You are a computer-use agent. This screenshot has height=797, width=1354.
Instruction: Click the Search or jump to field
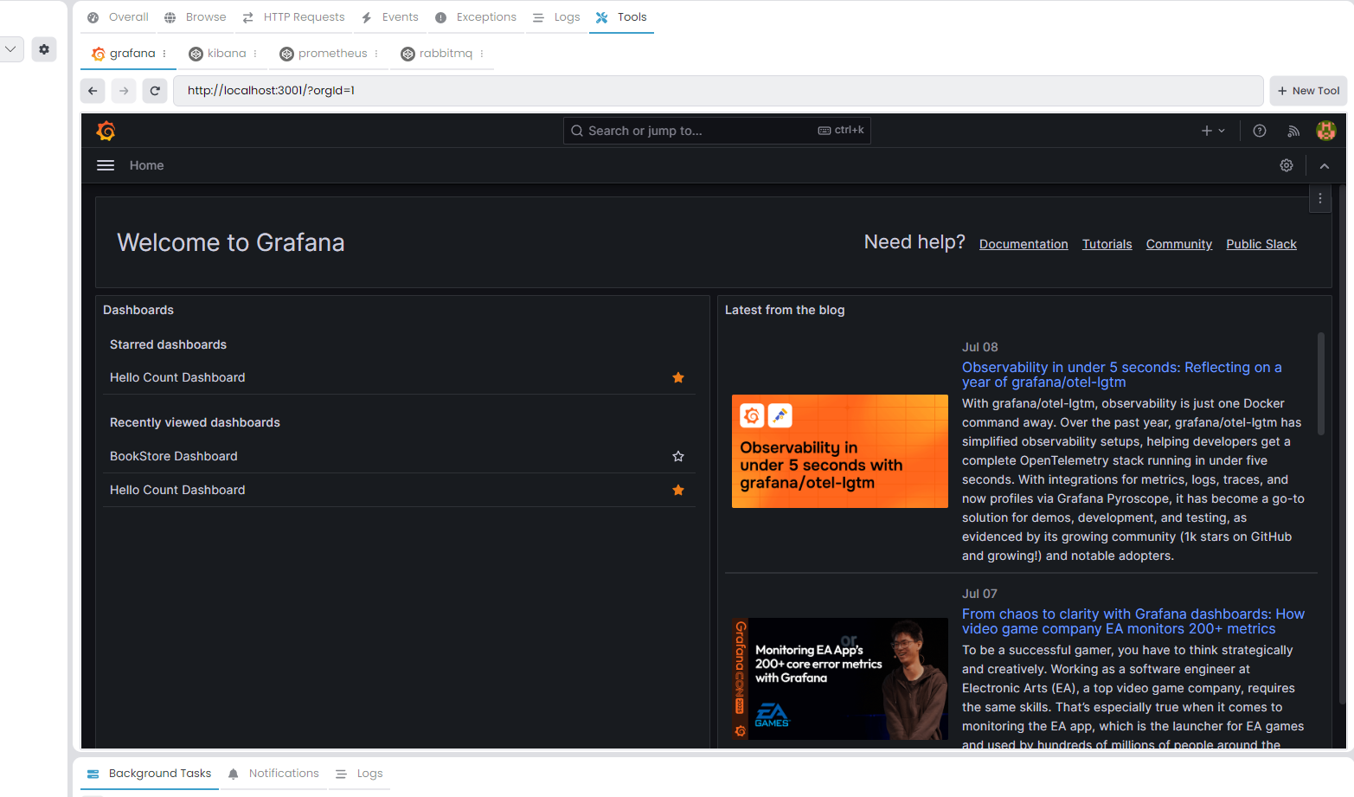pos(716,131)
